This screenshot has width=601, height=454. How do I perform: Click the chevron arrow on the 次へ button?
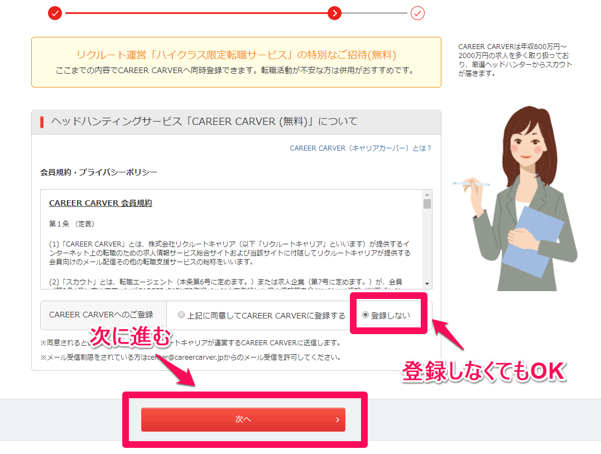click(x=337, y=419)
